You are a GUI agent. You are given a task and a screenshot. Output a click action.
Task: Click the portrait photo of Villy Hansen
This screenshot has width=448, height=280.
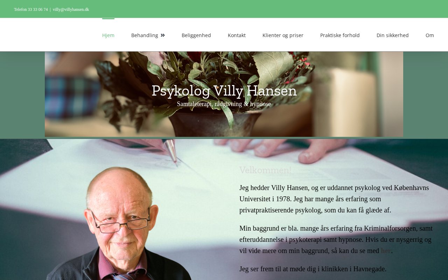point(119,224)
